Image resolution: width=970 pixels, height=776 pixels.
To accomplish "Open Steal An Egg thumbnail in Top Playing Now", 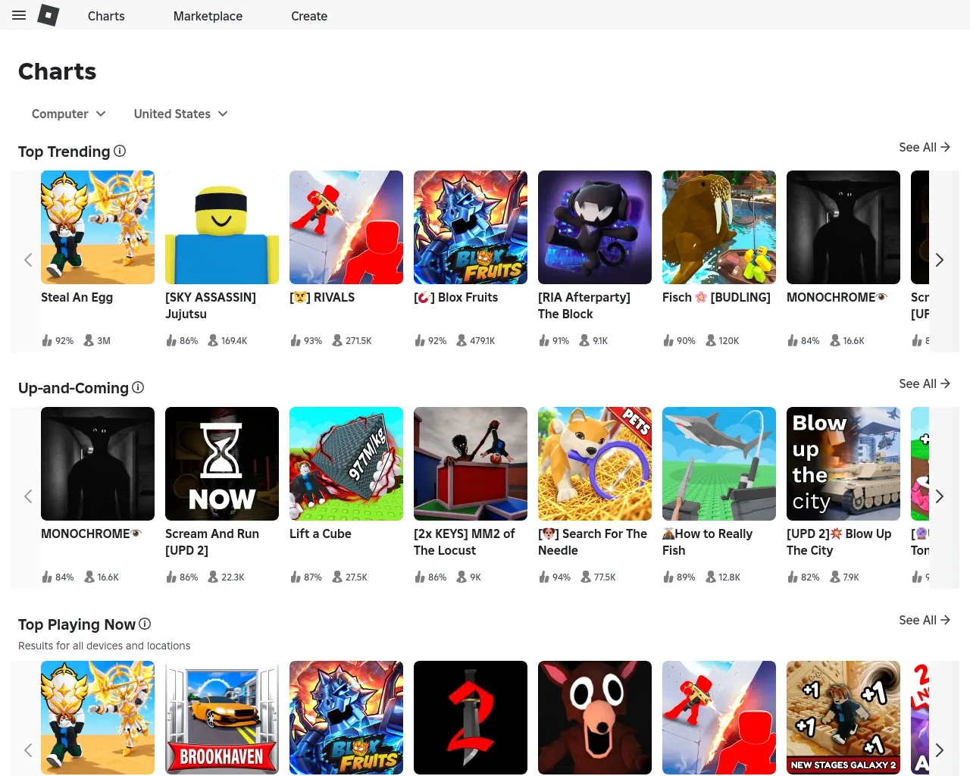I will [x=98, y=718].
